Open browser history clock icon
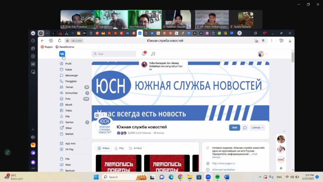This screenshot has width=323, height=182. coord(33,41)
